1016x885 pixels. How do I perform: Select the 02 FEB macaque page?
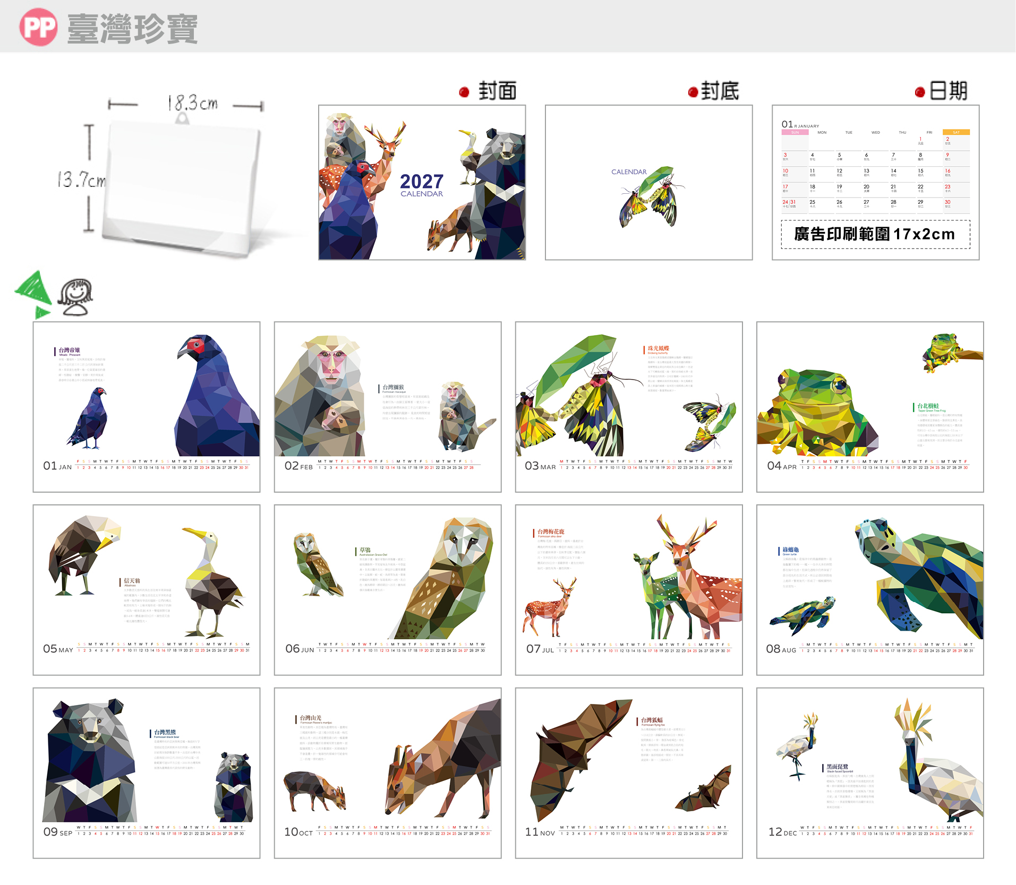point(388,407)
